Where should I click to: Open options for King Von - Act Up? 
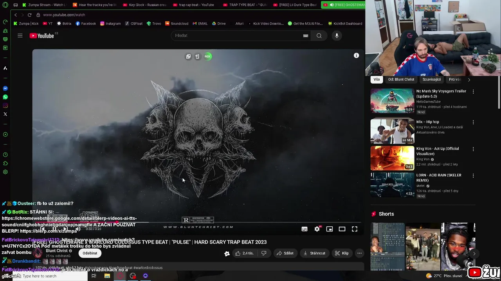(x=473, y=149)
